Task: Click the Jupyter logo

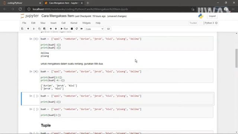Action: point(30,16)
